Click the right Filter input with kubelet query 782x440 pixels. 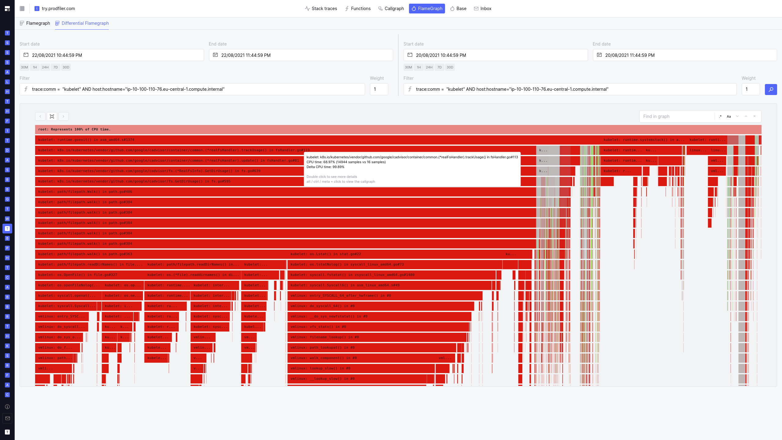570,89
